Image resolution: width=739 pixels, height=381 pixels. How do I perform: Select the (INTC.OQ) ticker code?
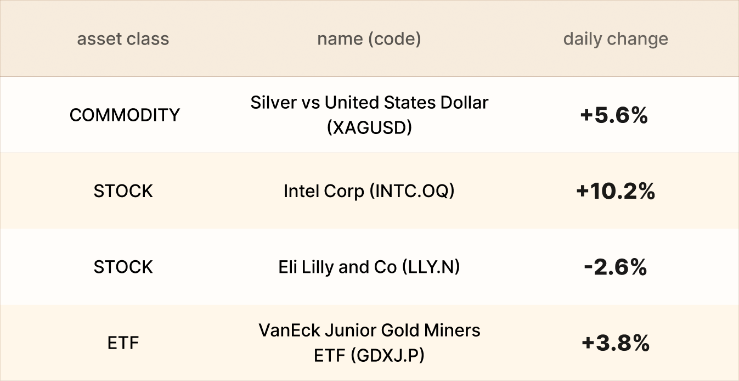(x=412, y=191)
